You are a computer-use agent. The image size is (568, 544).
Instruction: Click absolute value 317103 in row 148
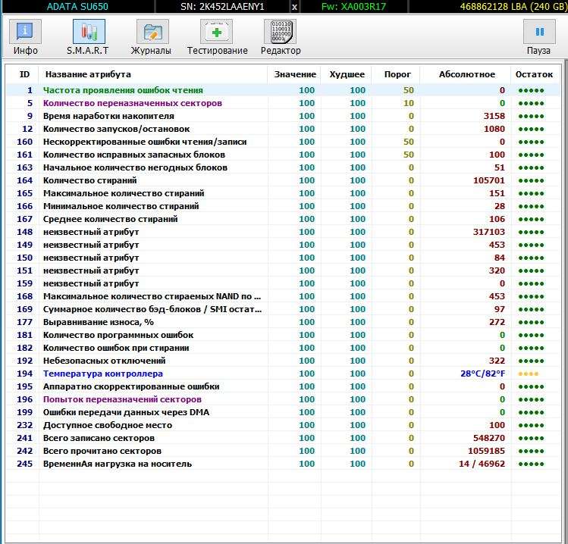point(489,232)
